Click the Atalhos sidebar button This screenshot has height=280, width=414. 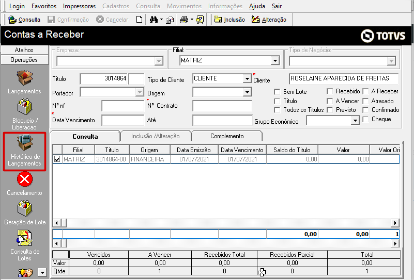[24, 50]
